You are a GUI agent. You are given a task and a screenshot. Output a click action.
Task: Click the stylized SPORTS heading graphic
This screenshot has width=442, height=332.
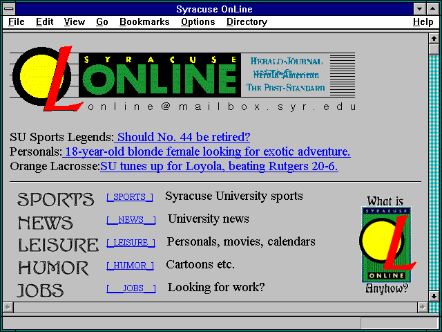(x=55, y=199)
